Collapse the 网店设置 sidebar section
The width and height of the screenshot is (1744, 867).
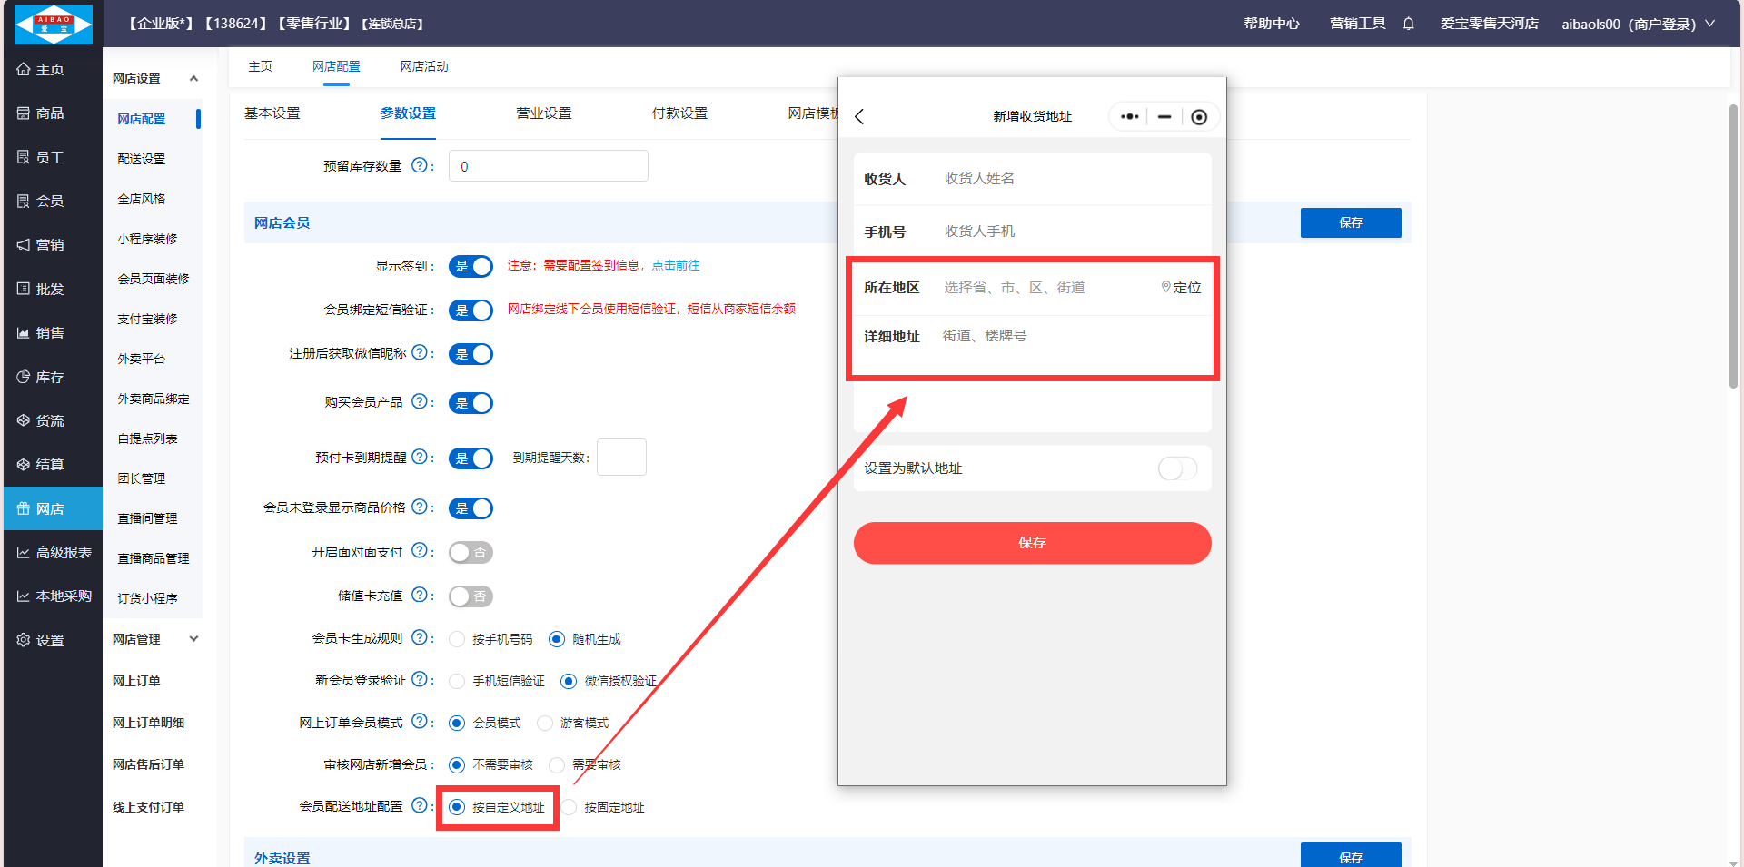pos(193,79)
